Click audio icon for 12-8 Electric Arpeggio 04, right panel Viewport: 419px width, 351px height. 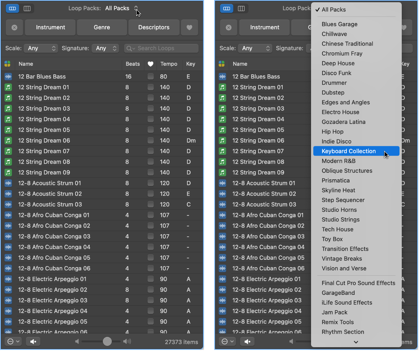point(223,311)
